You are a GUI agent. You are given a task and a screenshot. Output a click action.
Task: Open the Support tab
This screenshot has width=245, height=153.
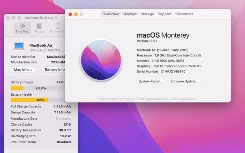165,14
